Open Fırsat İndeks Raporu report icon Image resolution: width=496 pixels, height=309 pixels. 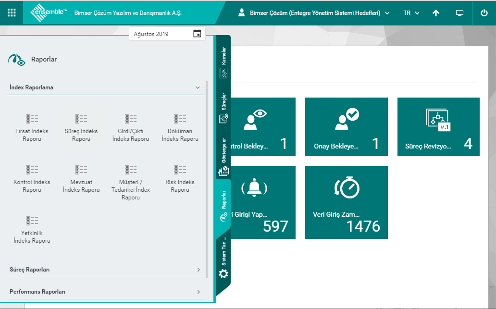(x=32, y=118)
